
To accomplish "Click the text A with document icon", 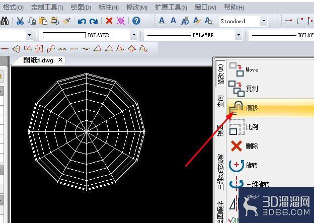I will pos(185,21).
